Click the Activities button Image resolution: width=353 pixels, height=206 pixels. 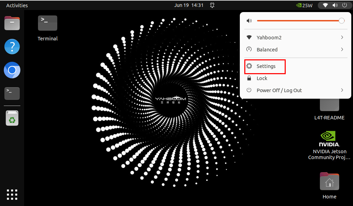pyautogui.click(x=17, y=5)
